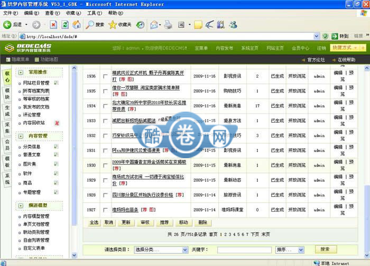Image resolution: width=370 pixels, height=266 pixels.
Task: Tick the checkbox for article 1936
Action: (105, 77)
